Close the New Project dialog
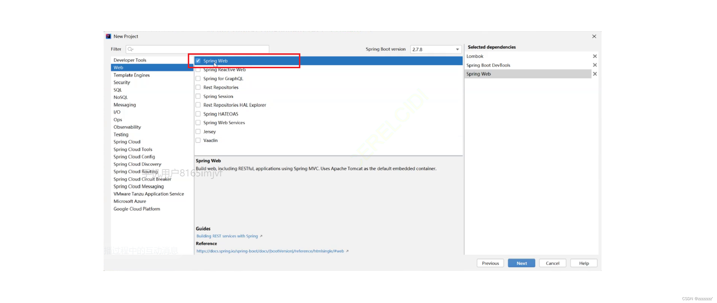 click(594, 36)
